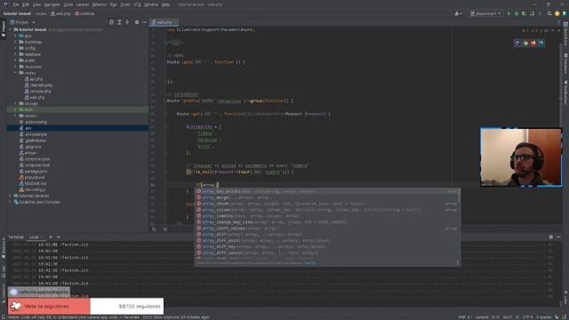Collapse the routes folder
This screenshot has width=569, height=320.
coord(15,73)
